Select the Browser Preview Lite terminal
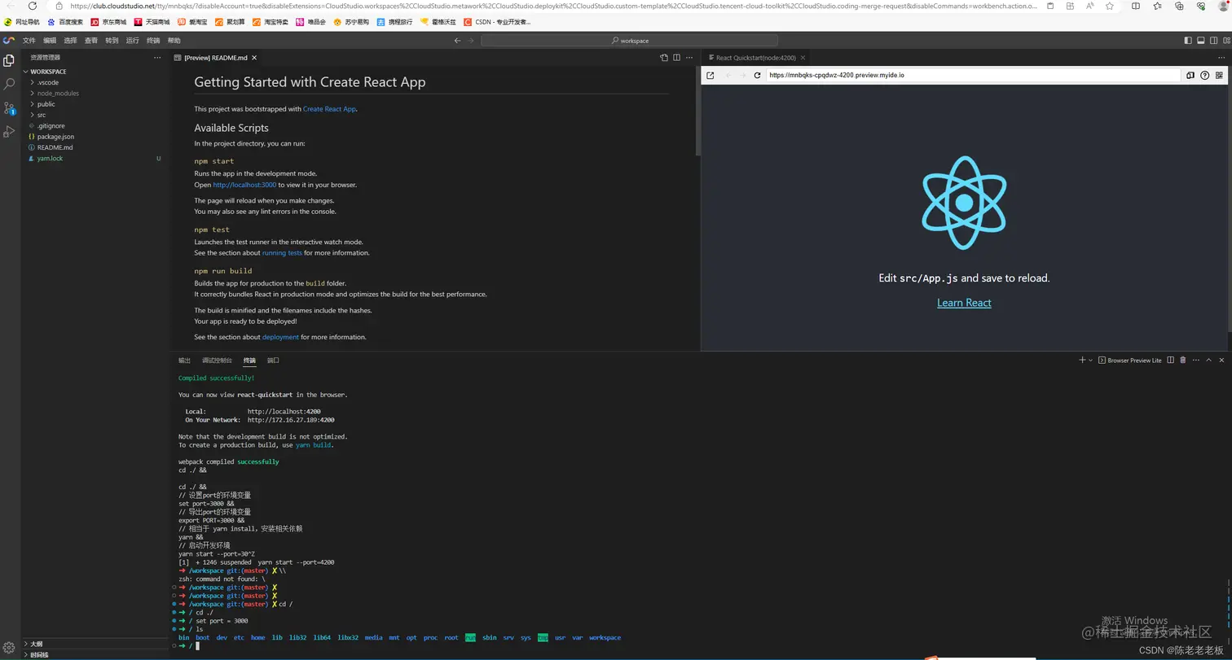The image size is (1232, 660). click(1130, 360)
